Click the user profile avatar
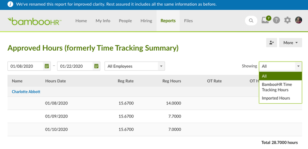The height and width of the screenshot is (149, 308). [x=299, y=20]
